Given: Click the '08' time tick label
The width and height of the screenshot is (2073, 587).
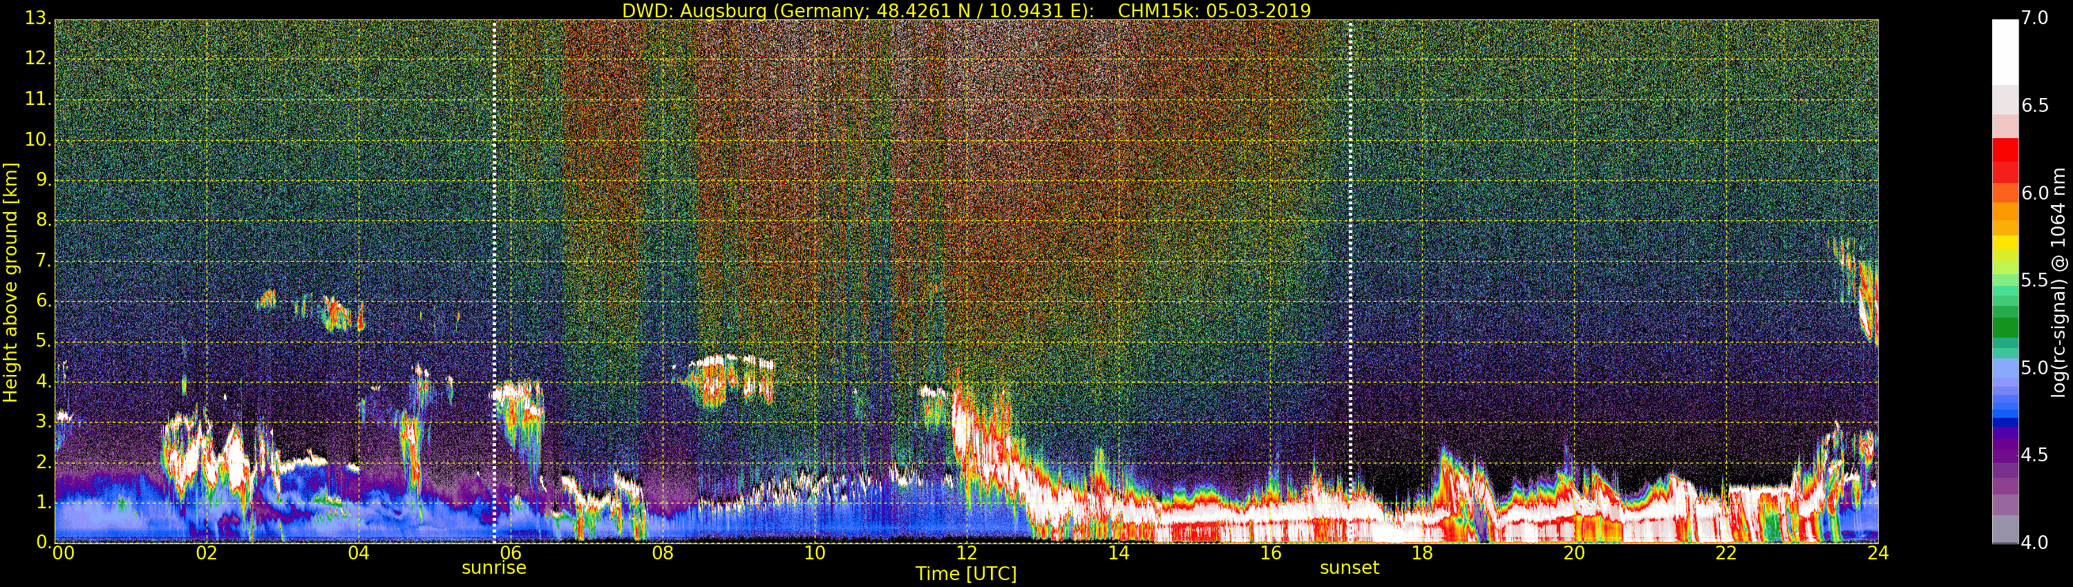Looking at the screenshot, I should 663,552.
